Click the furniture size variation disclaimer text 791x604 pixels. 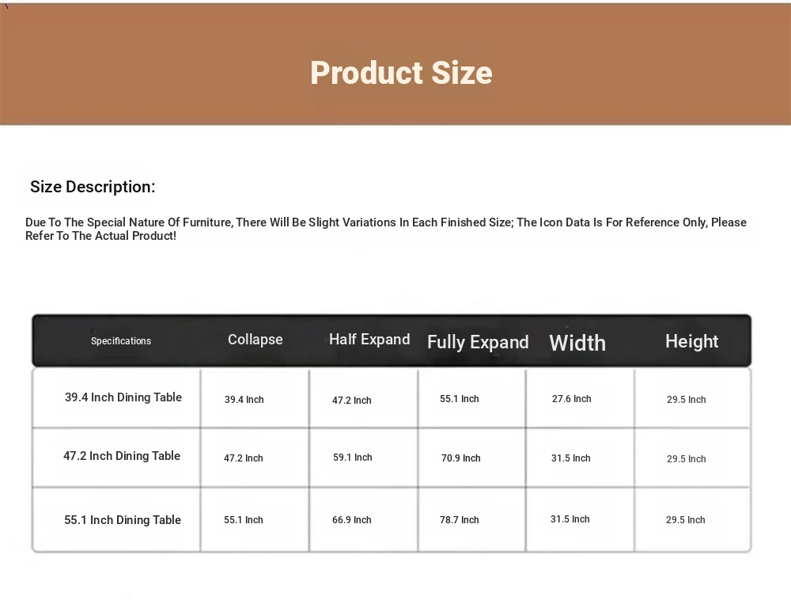386,229
